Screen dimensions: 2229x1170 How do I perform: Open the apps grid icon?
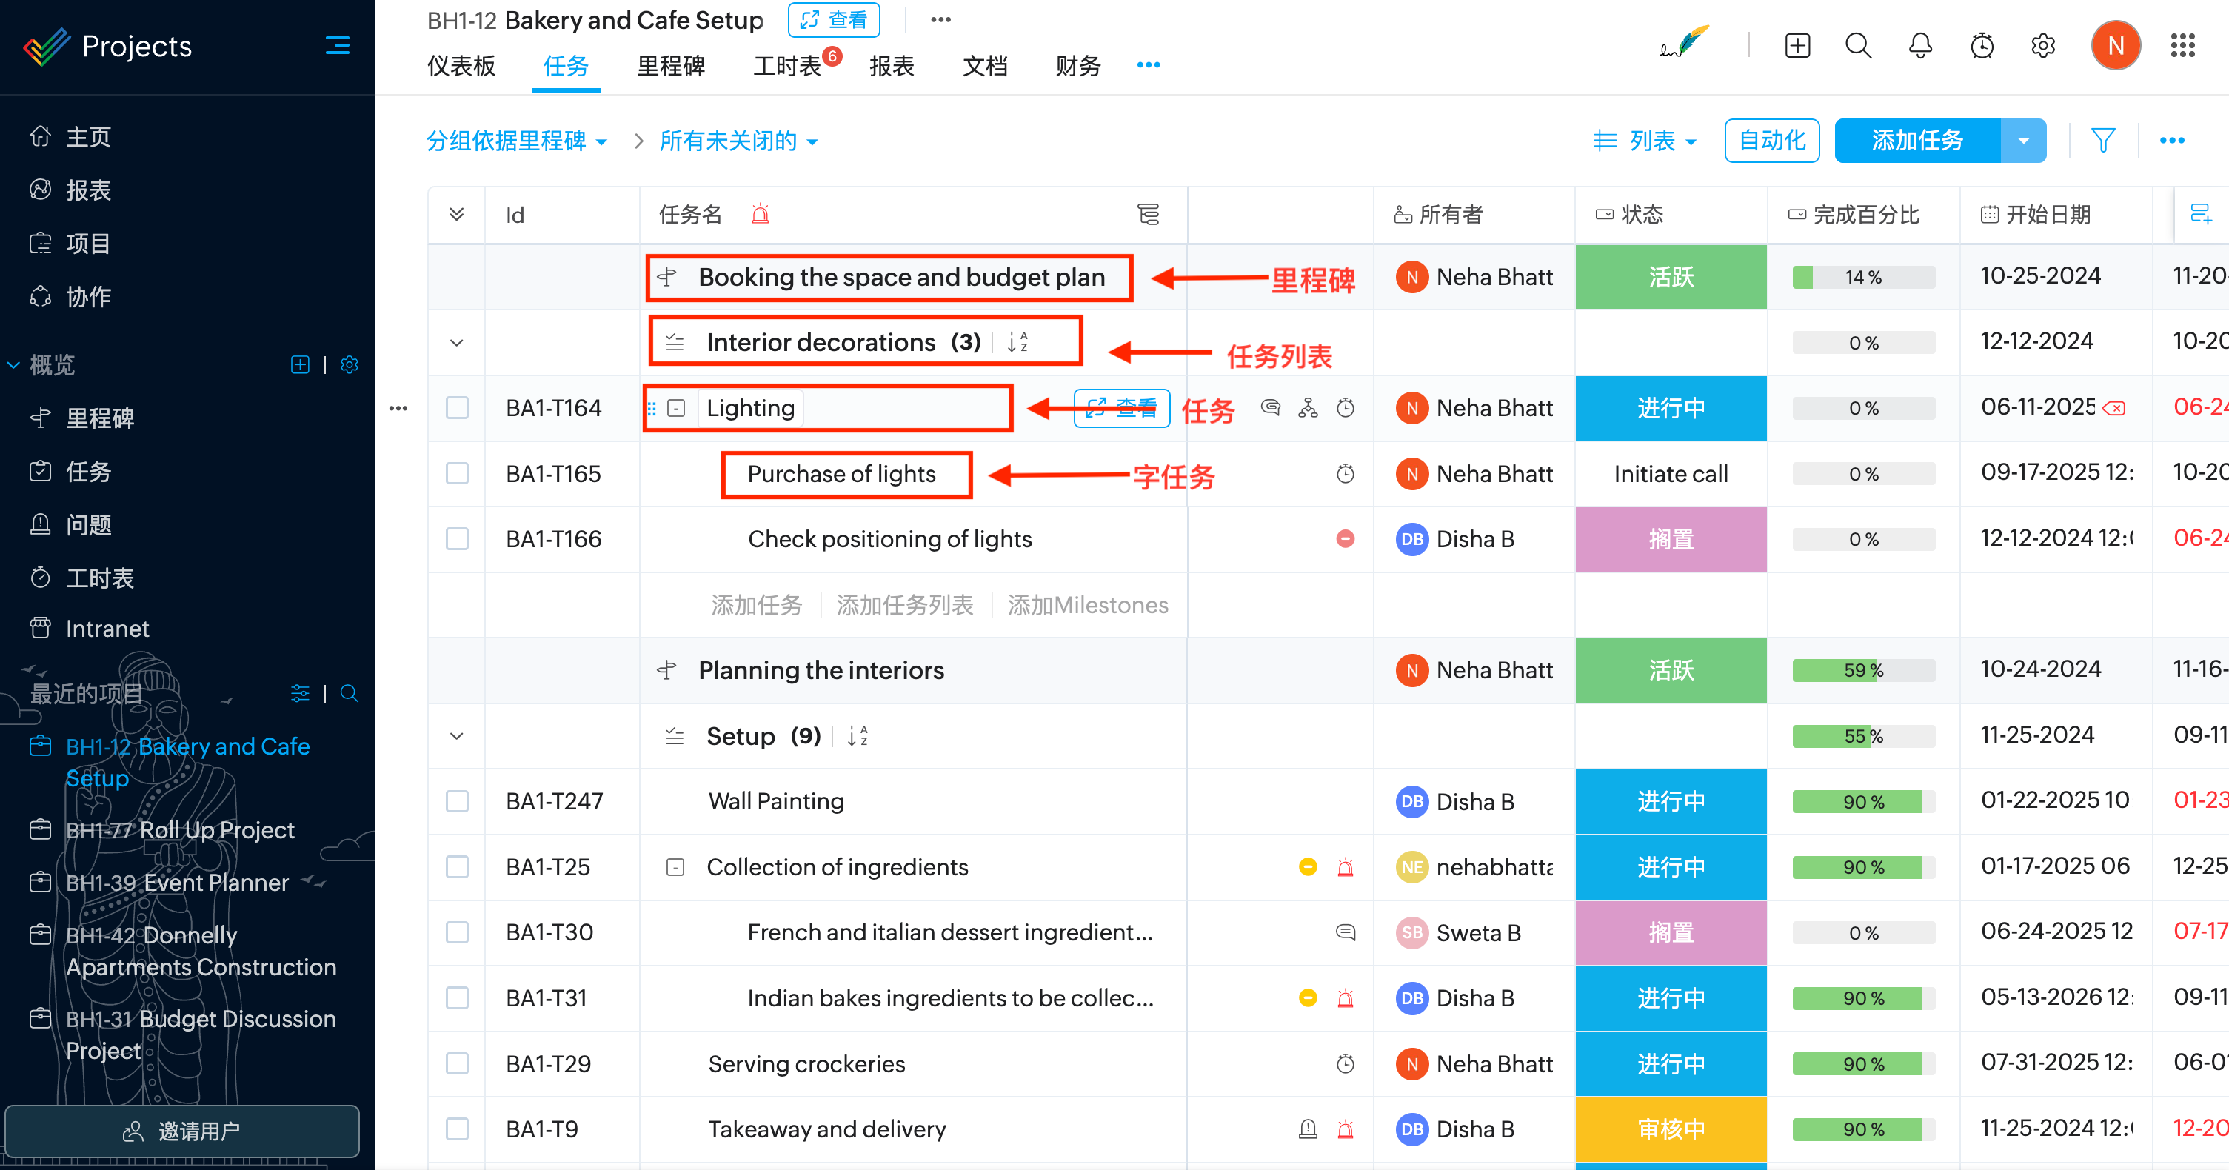point(2182,46)
